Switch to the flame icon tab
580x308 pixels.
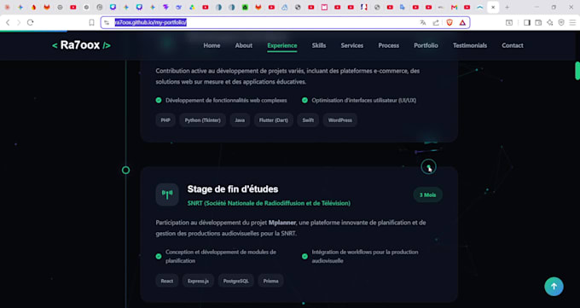tap(33, 7)
